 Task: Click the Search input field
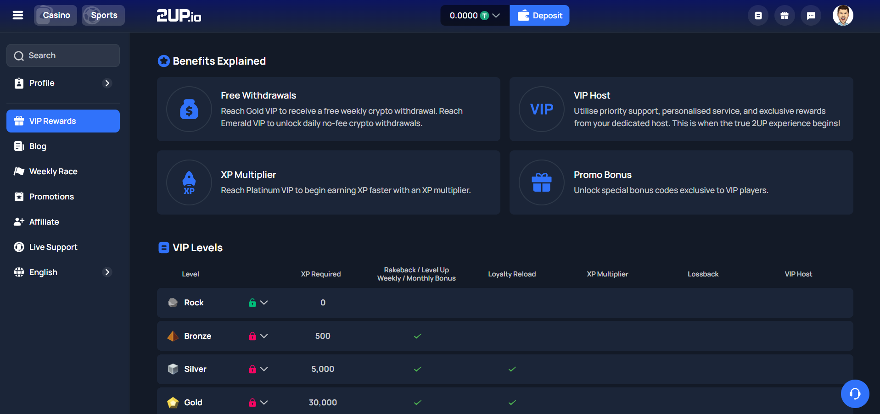tap(63, 55)
